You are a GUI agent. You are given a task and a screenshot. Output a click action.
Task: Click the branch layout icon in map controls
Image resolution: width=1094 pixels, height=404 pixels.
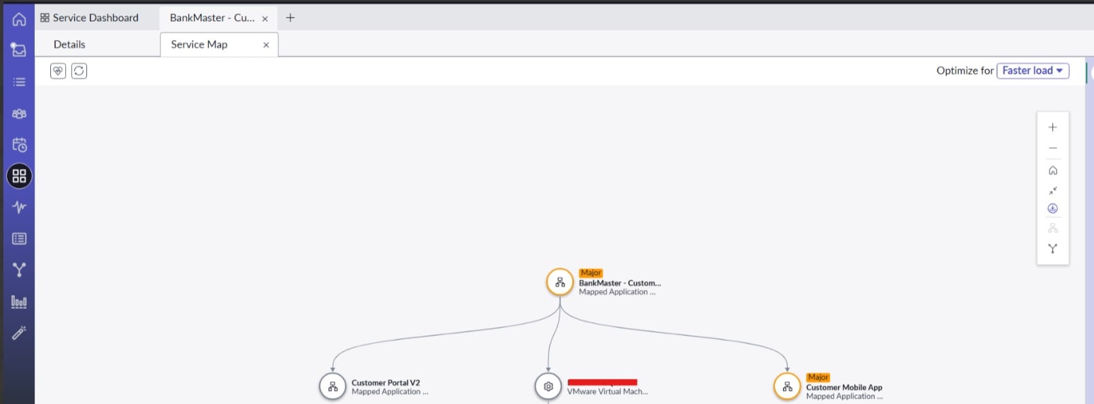click(1052, 249)
